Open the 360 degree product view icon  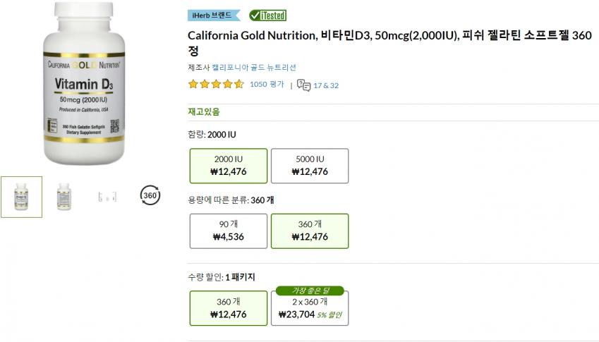tap(149, 195)
